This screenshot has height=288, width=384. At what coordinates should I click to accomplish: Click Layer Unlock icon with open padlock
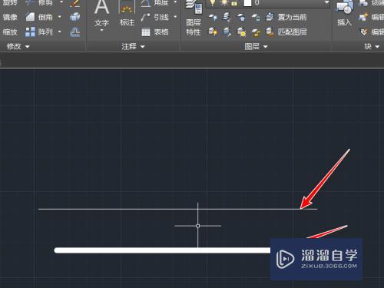click(x=256, y=32)
